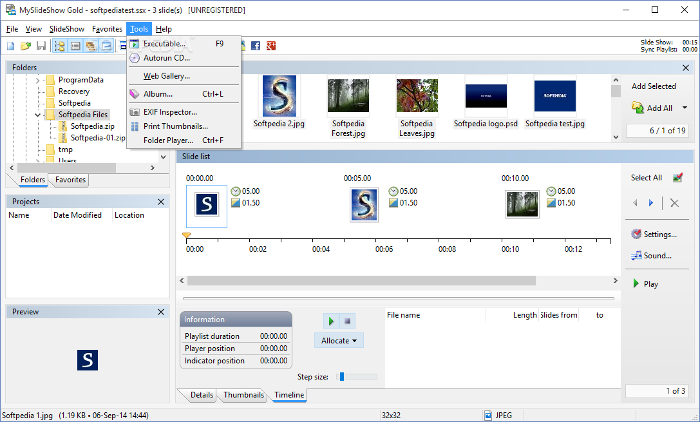
Task: Choose Print Thumbnails... menu entry
Action: (184, 126)
